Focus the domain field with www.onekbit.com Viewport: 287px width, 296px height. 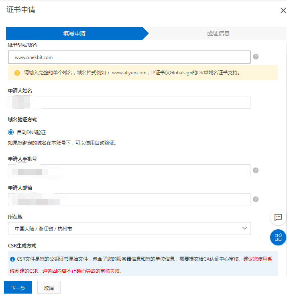click(129, 57)
